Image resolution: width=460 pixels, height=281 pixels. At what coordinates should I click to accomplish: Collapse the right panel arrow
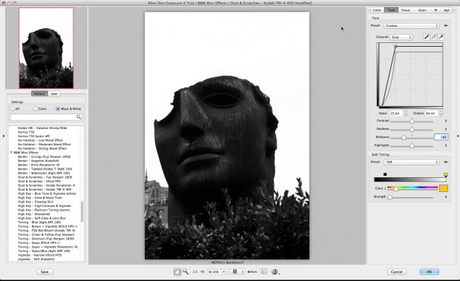pyautogui.click(x=458, y=136)
